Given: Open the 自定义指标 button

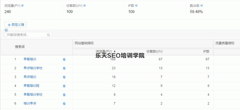Looking at the screenshot, I should [15, 25].
